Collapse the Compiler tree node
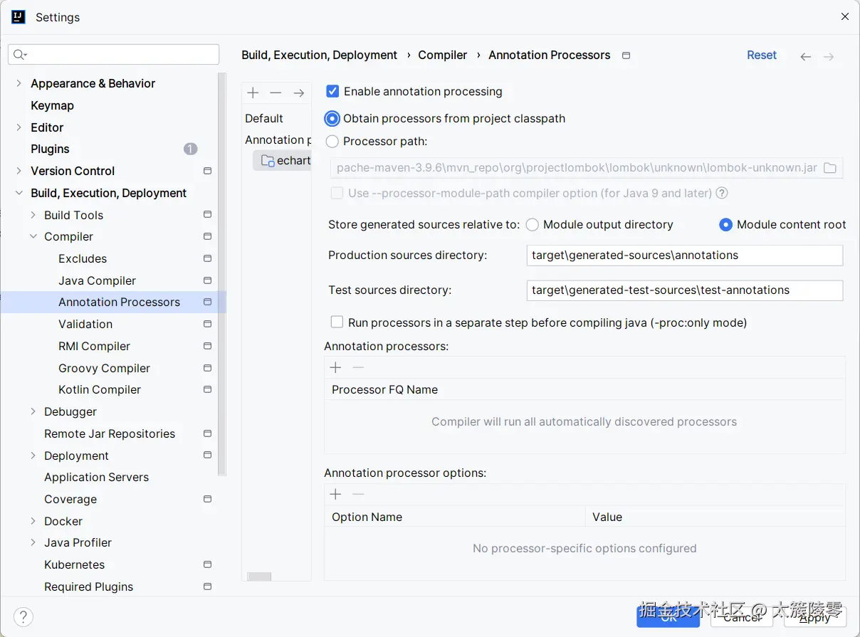This screenshot has height=637, width=860. (x=33, y=236)
